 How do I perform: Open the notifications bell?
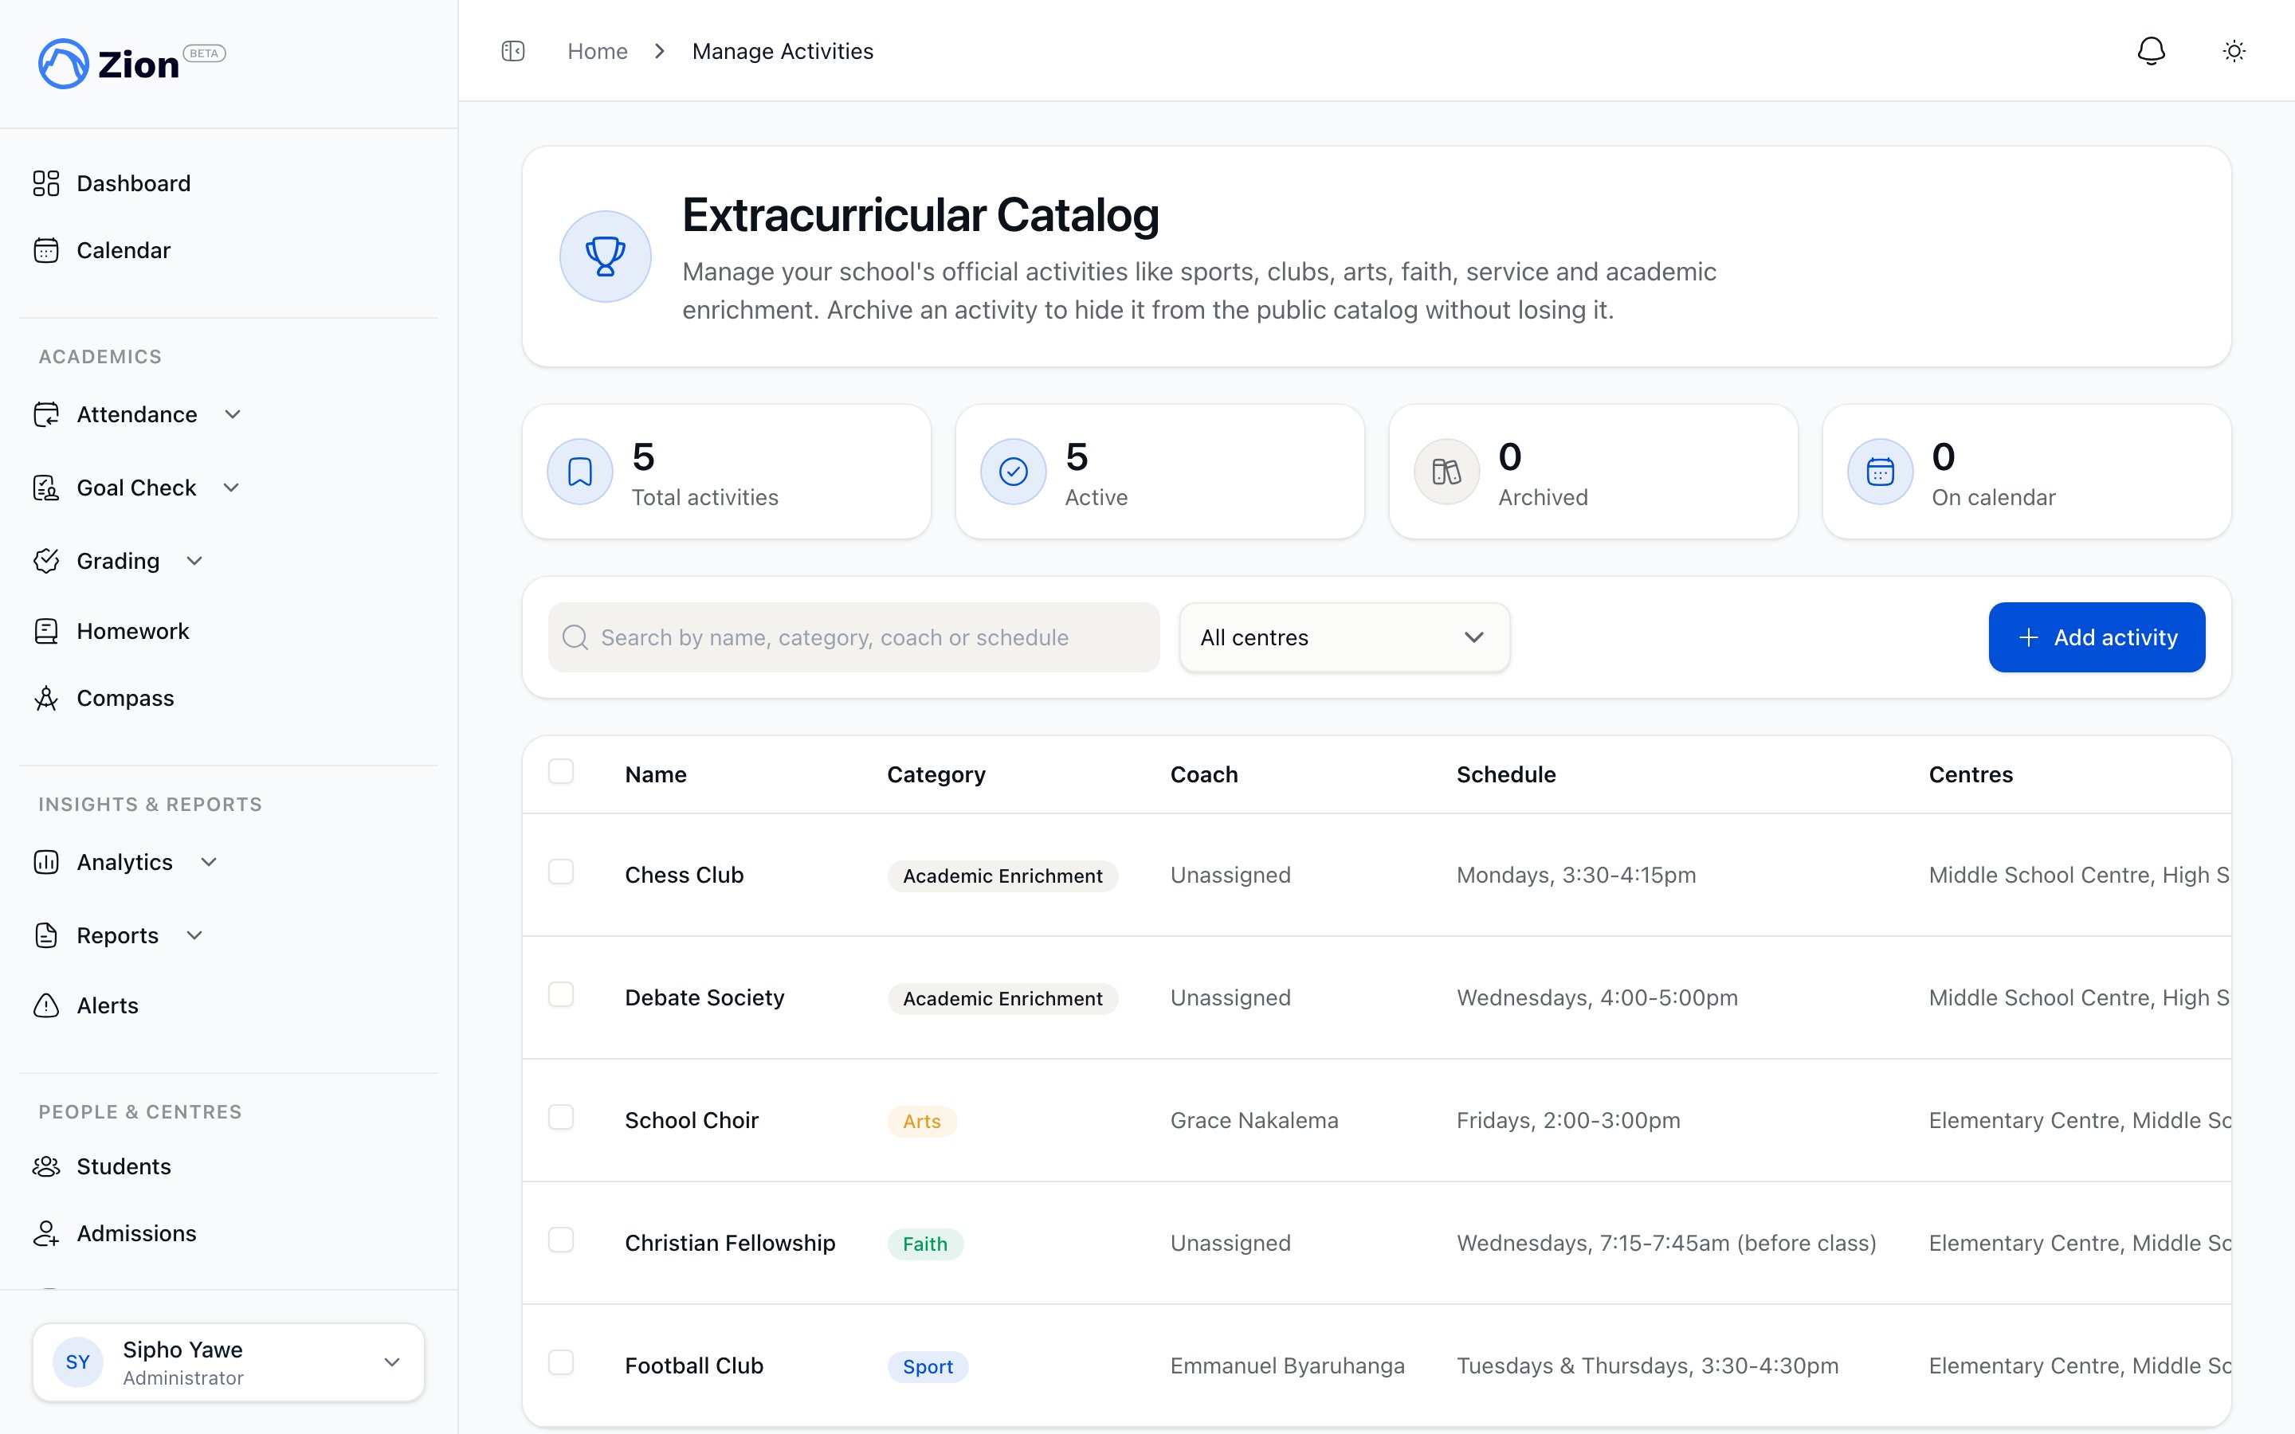2151,51
